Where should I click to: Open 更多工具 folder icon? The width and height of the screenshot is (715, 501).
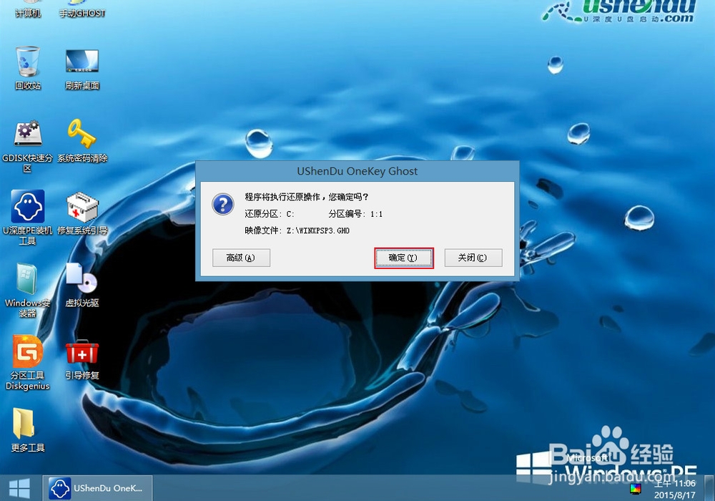click(x=27, y=430)
